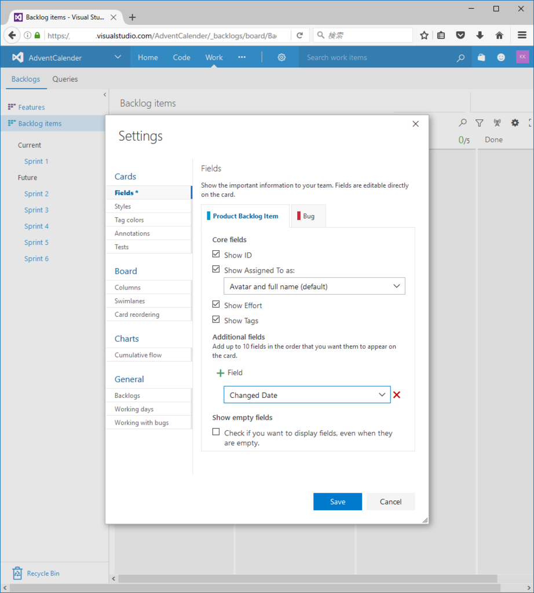534x593 pixels.
Task: Open the Code menu
Action: [181, 57]
